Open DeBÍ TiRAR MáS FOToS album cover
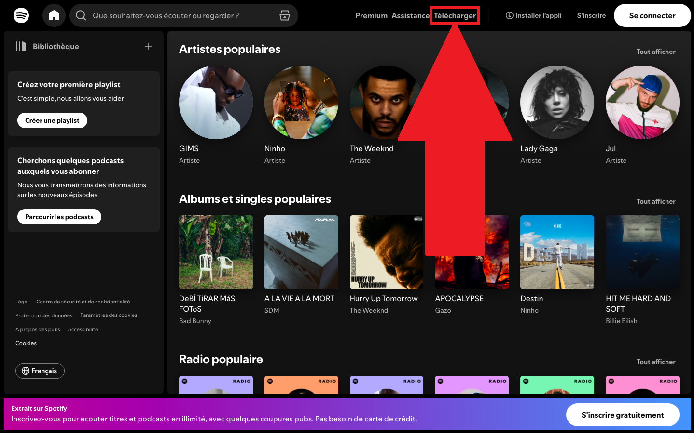The image size is (694, 433). [216, 252]
